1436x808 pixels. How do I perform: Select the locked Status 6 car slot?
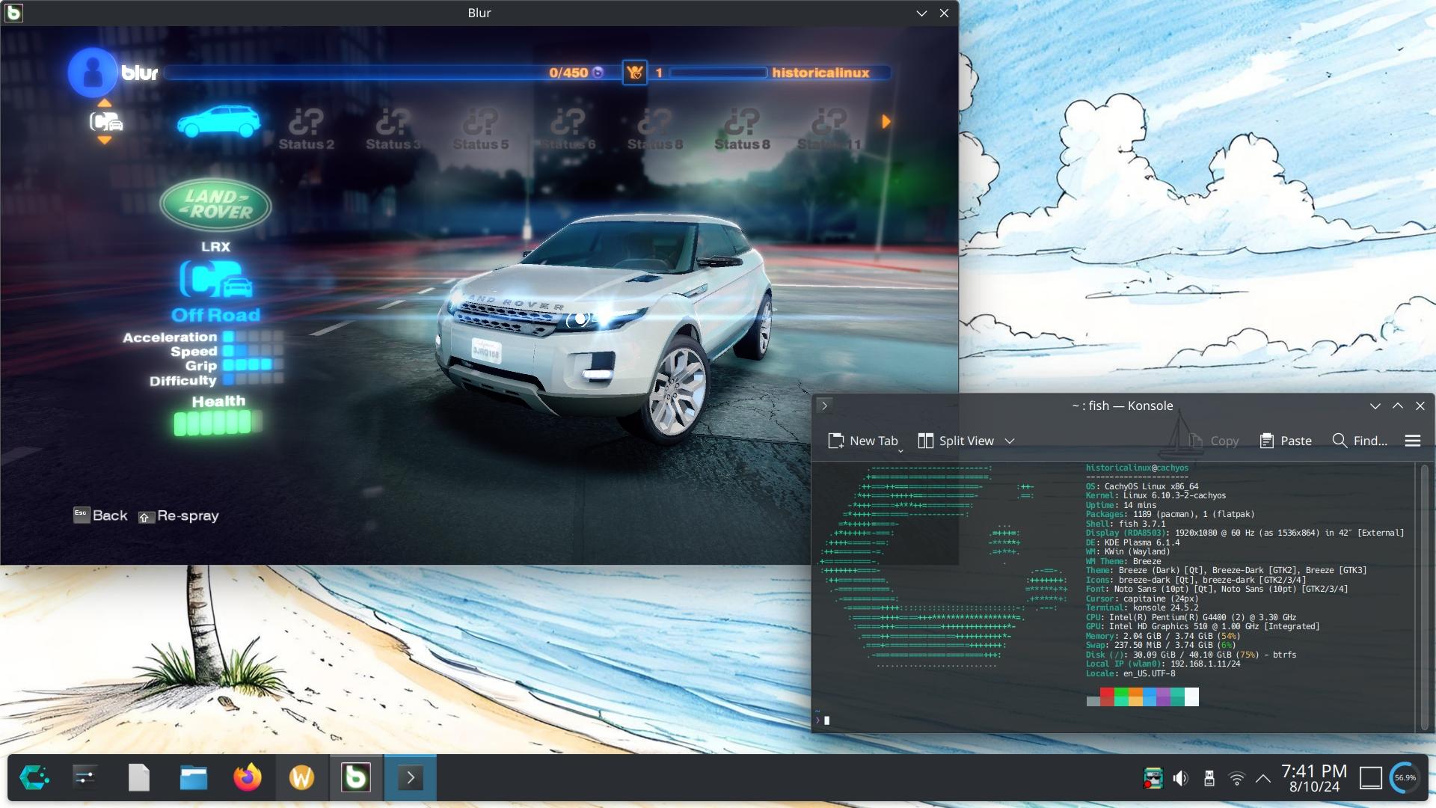568,129
